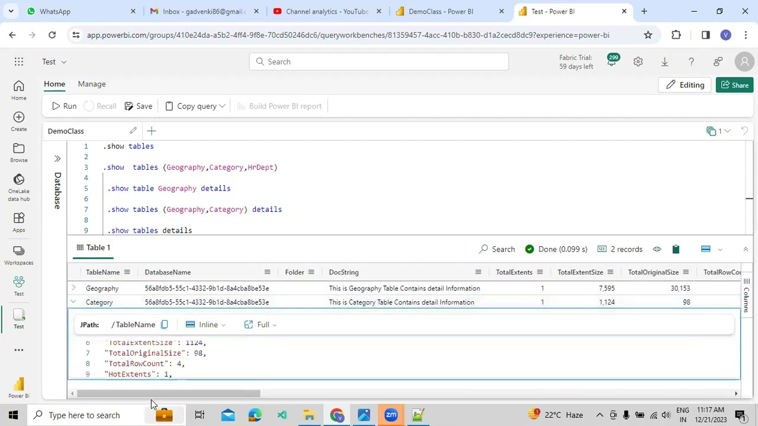Click the green clipboard results icon
The image size is (758, 426).
pos(676,249)
